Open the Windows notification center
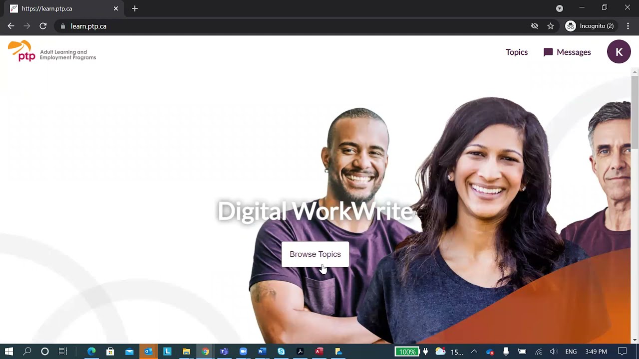This screenshot has width=639, height=359. tap(623, 352)
